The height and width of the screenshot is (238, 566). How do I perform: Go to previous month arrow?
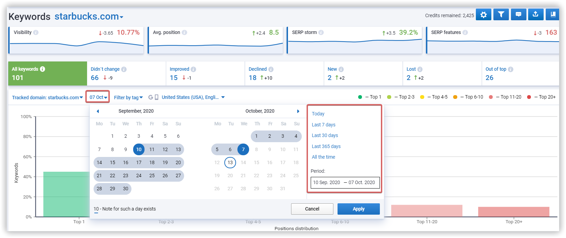pos(98,111)
